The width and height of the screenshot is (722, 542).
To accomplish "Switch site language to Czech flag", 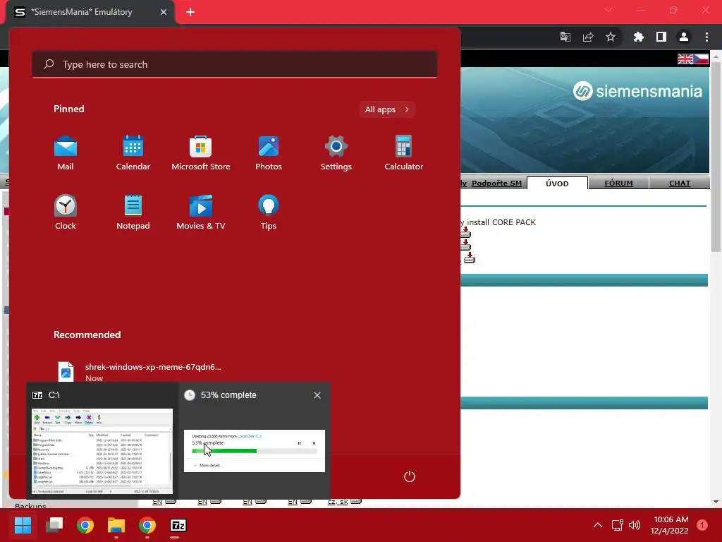I will tap(701, 59).
